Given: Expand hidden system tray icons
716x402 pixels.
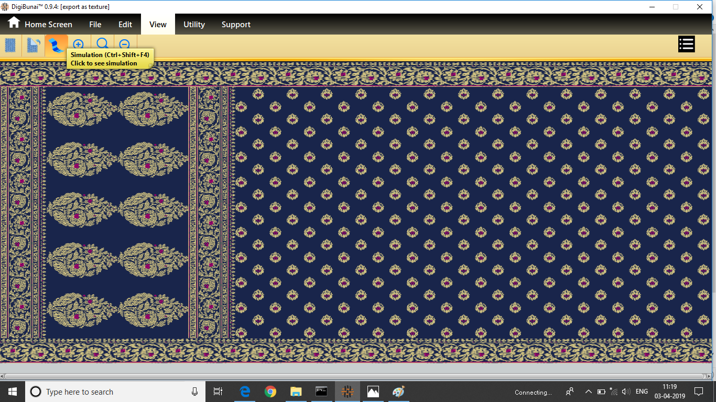Looking at the screenshot, I should point(588,392).
